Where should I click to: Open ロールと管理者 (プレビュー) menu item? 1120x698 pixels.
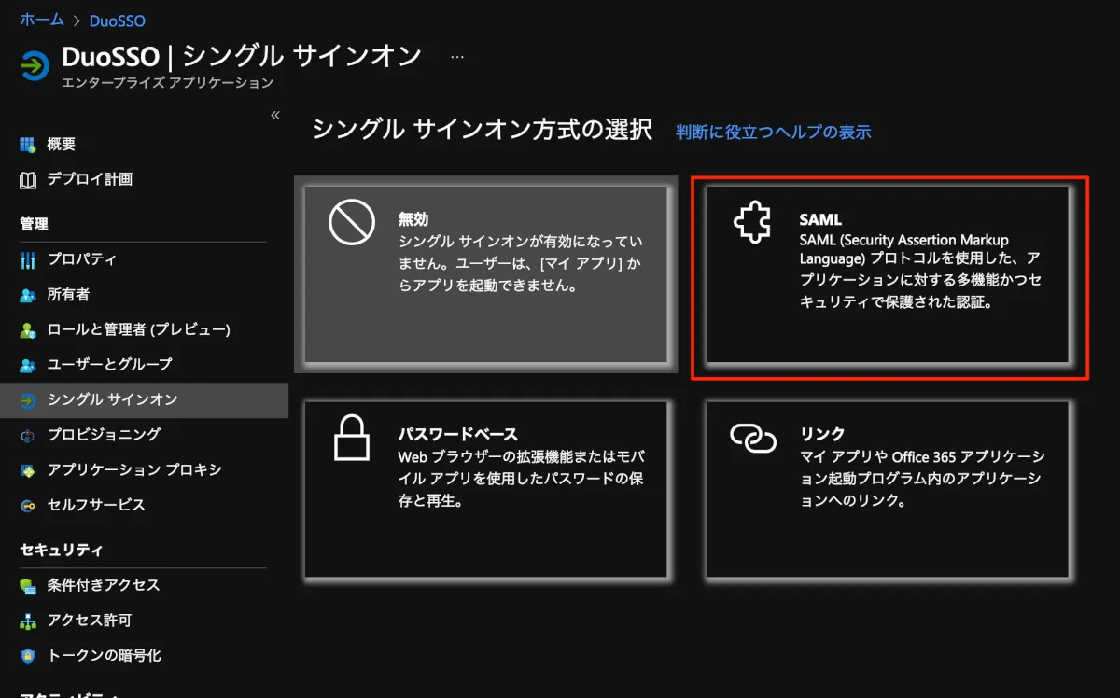click(144, 329)
